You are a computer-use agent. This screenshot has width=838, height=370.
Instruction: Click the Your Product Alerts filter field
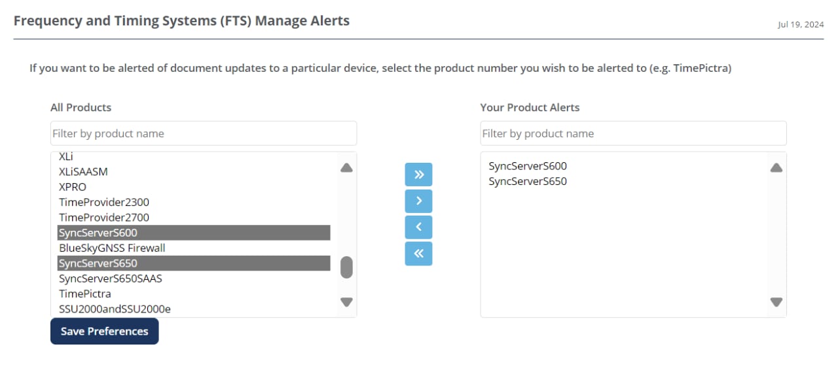pos(633,133)
